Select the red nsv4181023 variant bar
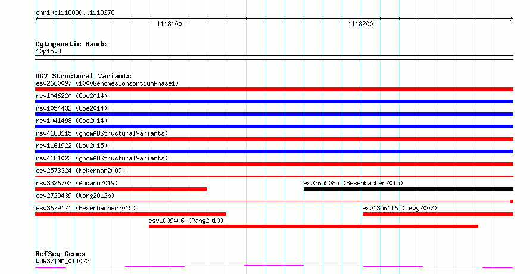Screen dimensions: 530x274 [274, 164]
